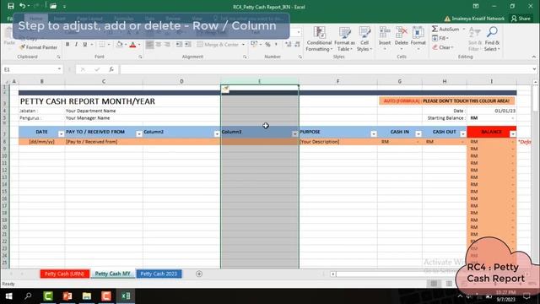Click the Paste Options icon atop column E
Image resolution: width=540 pixels, height=304 pixels.
225,90
